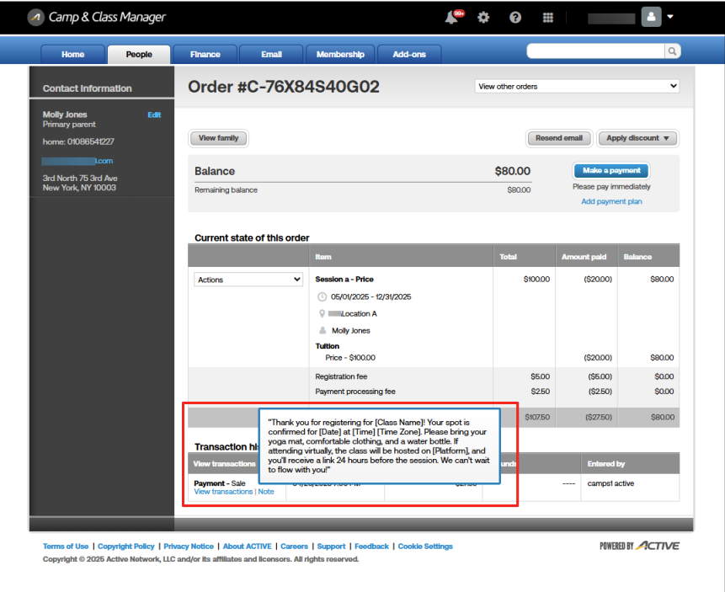This screenshot has height=592, width=725.
Task: Click the help question mark icon
Action: coord(515,18)
